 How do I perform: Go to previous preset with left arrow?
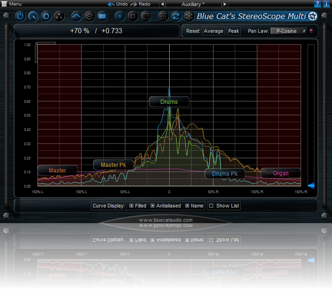[x=162, y=4]
